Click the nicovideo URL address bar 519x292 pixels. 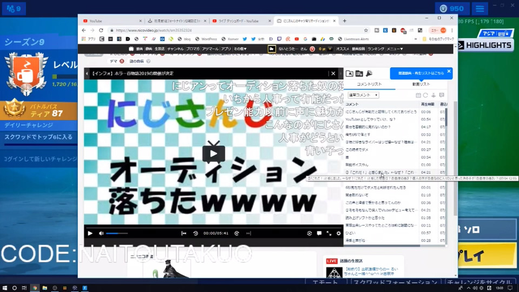coord(239,30)
